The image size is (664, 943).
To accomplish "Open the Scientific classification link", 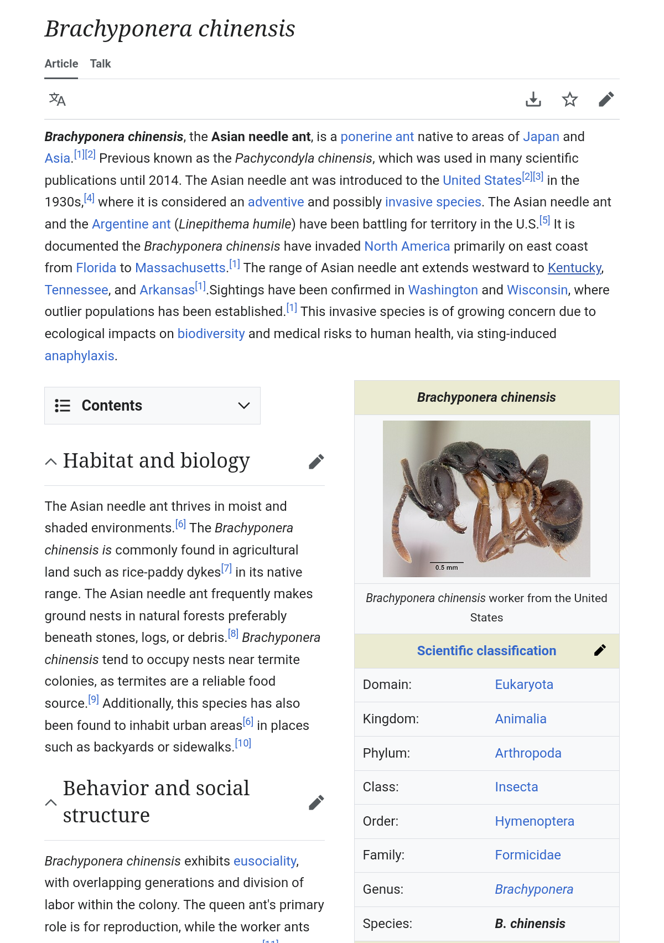I will tap(486, 651).
